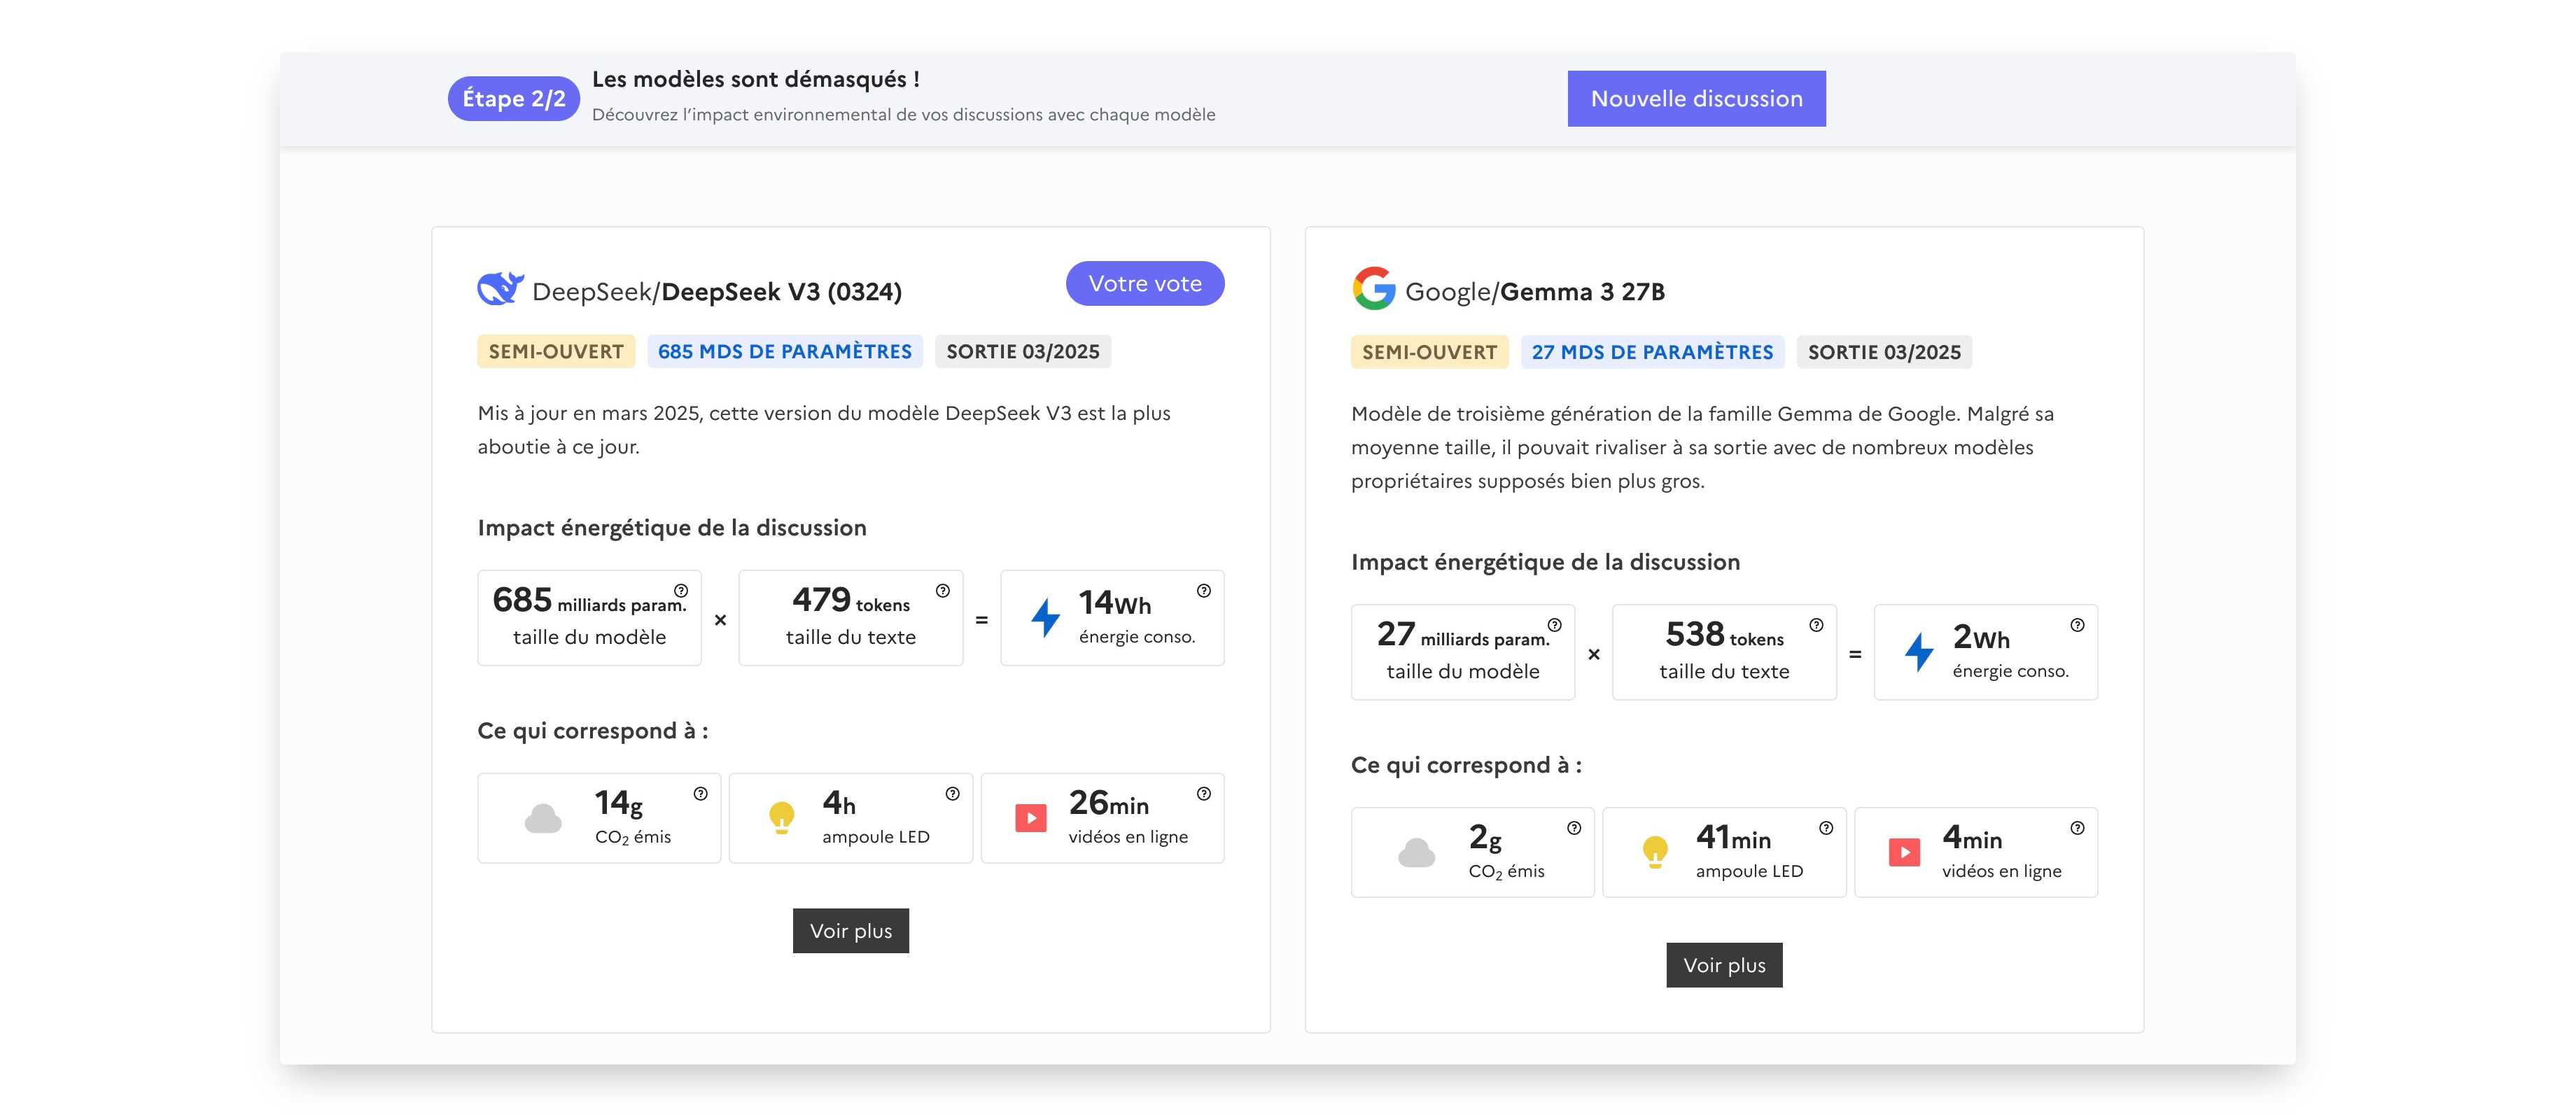Start a new chat with Nouvelle discussion
This screenshot has height=1117, width=2576.
click(1696, 98)
